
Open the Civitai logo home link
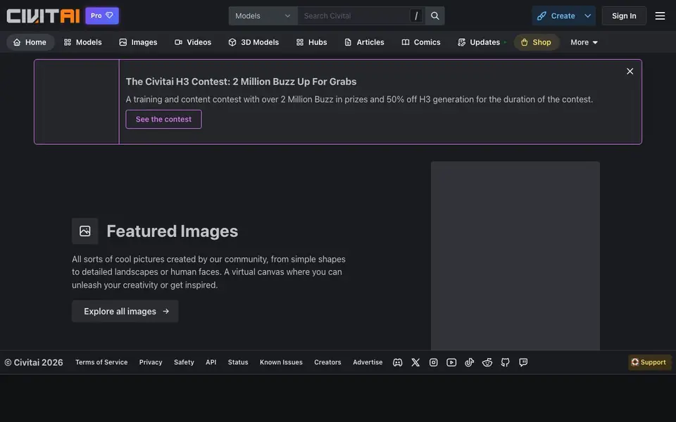coord(43,16)
